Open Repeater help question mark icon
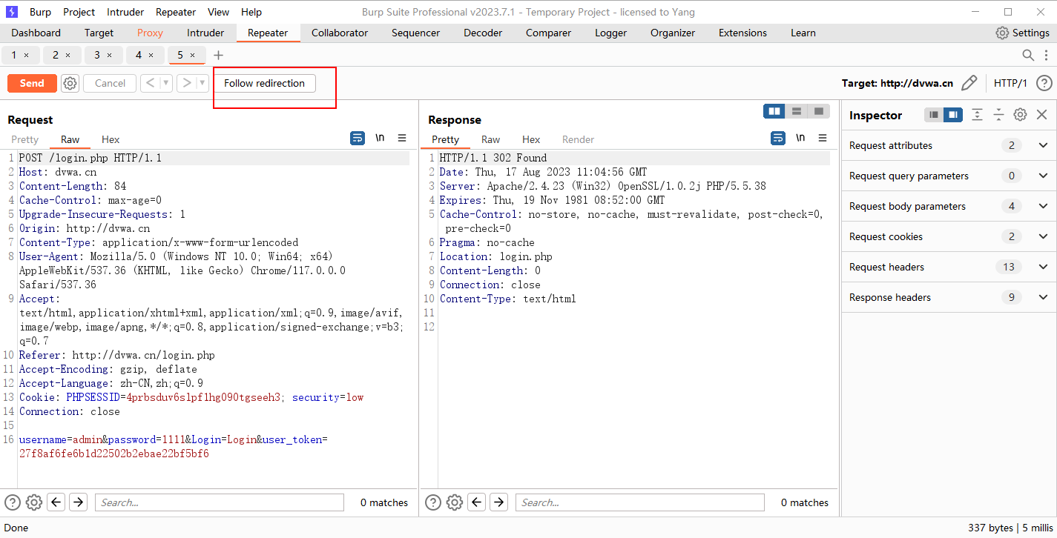1057x538 pixels. (x=1044, y=83)
